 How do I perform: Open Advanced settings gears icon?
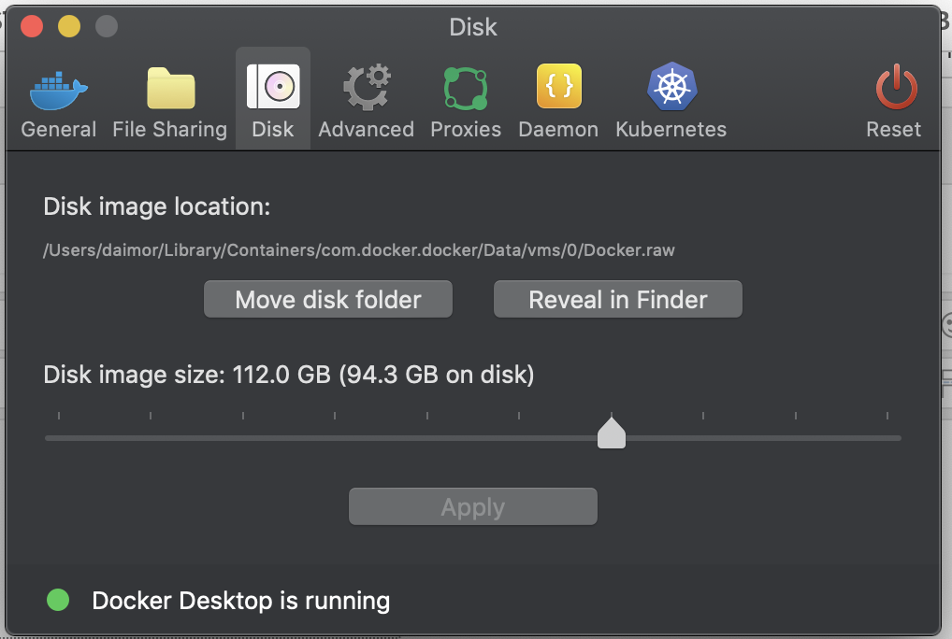click(x=366, y=89)
